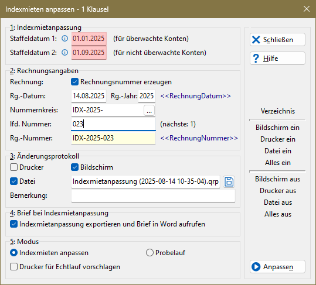Click Bildschirm aus

click(x=277, y=179)
